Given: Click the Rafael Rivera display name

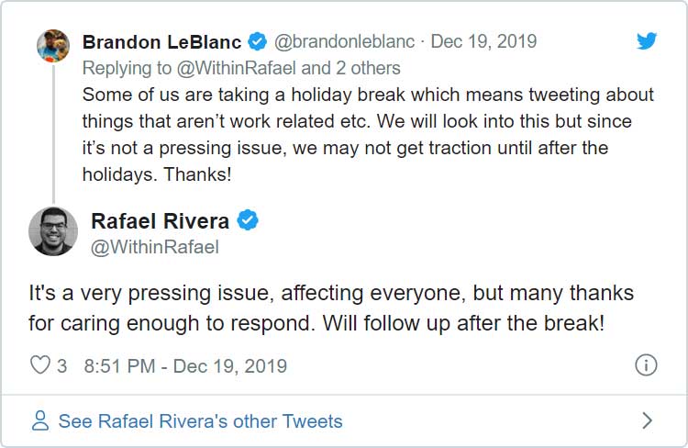Looking at the screenshot, I should tap(161, 221).
